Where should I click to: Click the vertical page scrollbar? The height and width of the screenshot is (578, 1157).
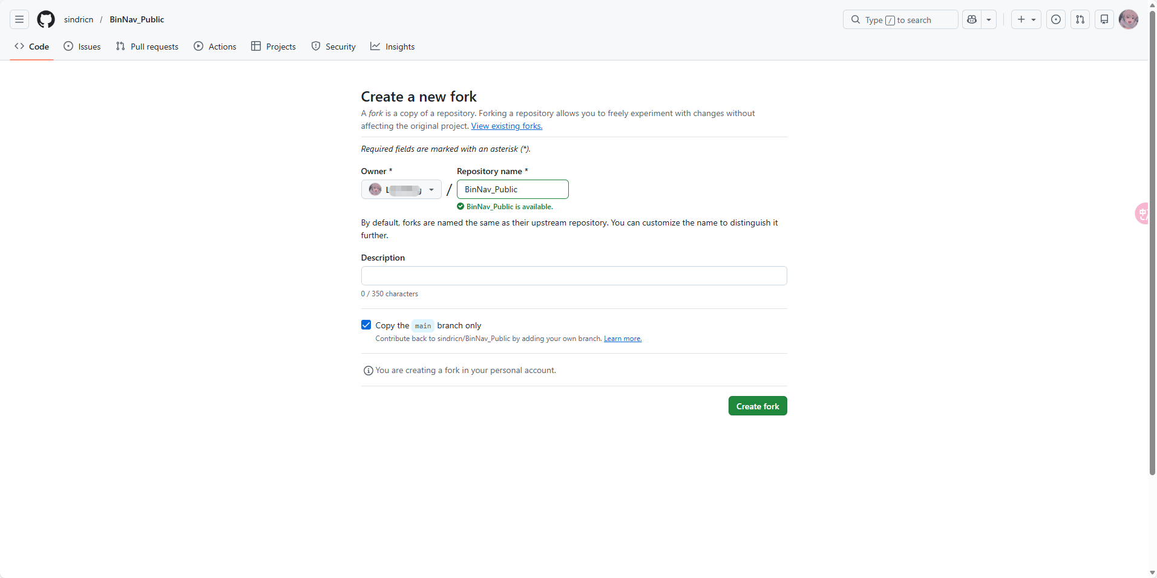coord(1152,242)
